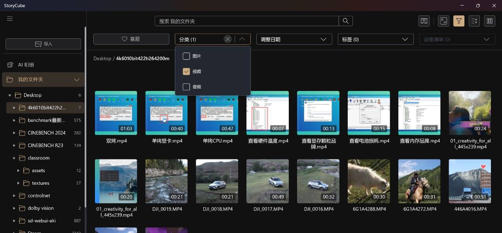Uncheck the 视频 checkbox
The width and height of the screenshot is (502, 233).
pyautogui.click(x=186, y=72)
